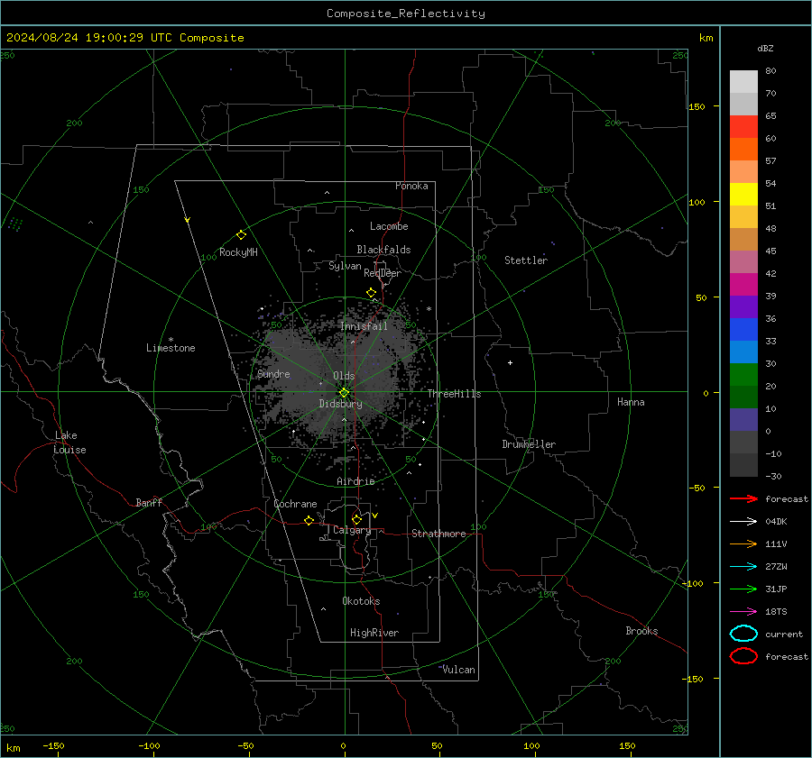
Task: Click the orange 111V legend arrow
Action: (743, 543)
